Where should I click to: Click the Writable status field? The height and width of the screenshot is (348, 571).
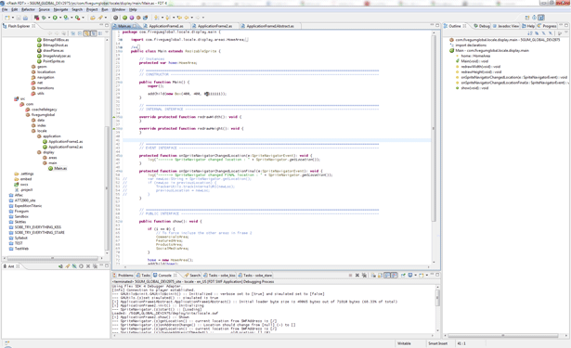(404, 343)
